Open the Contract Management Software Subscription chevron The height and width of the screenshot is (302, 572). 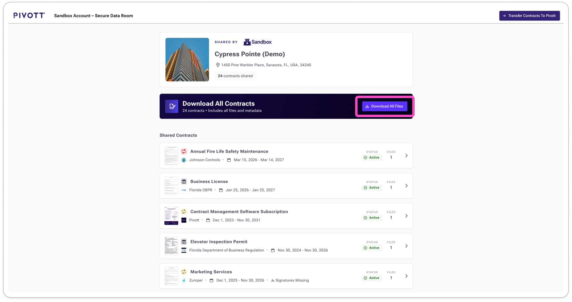pos(406,216)
